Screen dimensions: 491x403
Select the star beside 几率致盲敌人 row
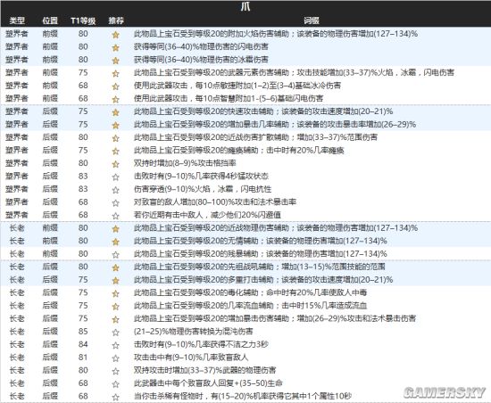pyautogui.click(x=115, y=358)
